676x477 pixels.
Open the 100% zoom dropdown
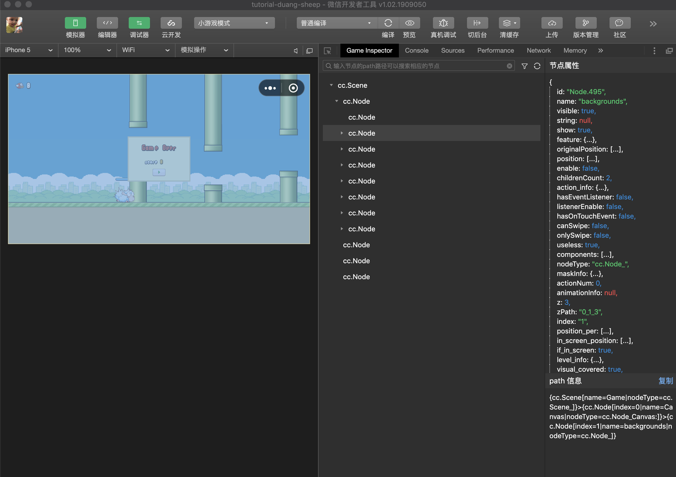(87, 50)
